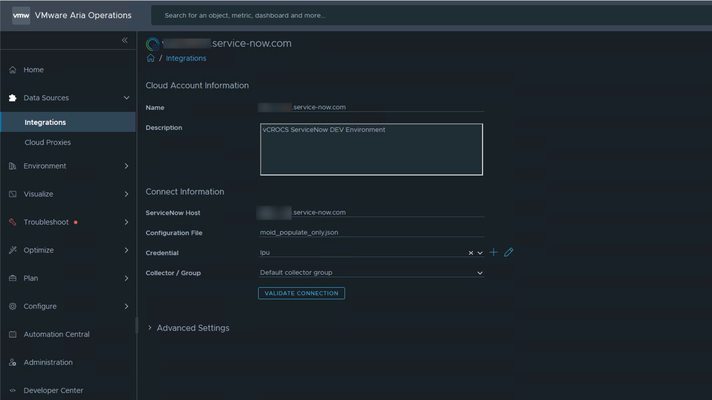Click the VMware logo icon
Screen dimensions: 712x400
tap(21, 16)
